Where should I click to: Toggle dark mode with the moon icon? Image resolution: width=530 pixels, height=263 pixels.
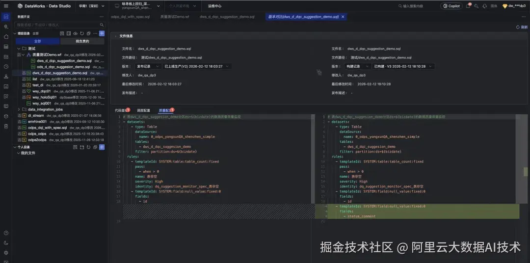[6, 243]
